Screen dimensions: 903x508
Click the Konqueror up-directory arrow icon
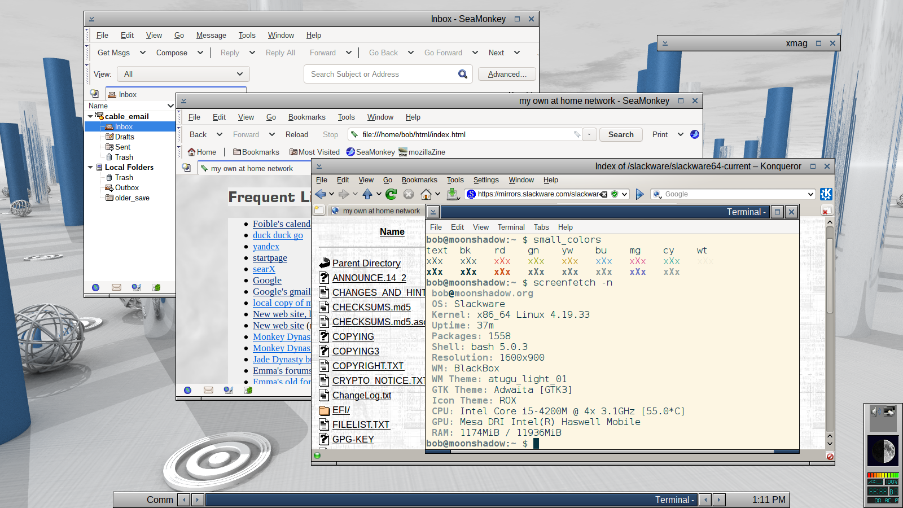click(367, 194)
